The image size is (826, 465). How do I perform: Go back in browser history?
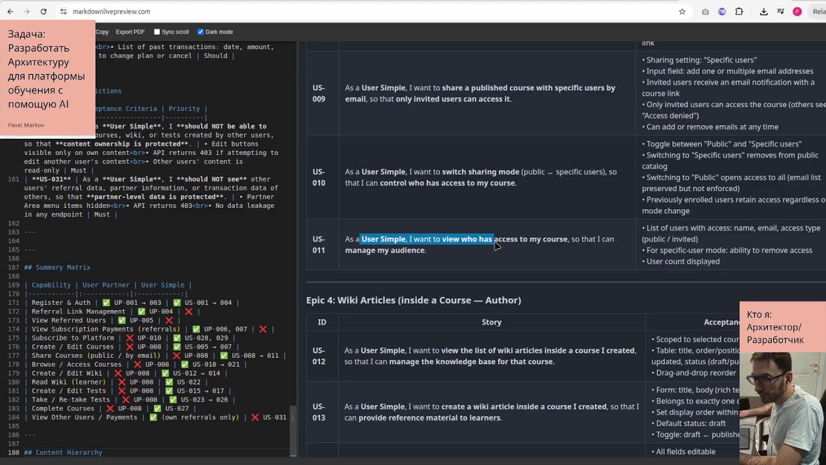coord(10,12)
